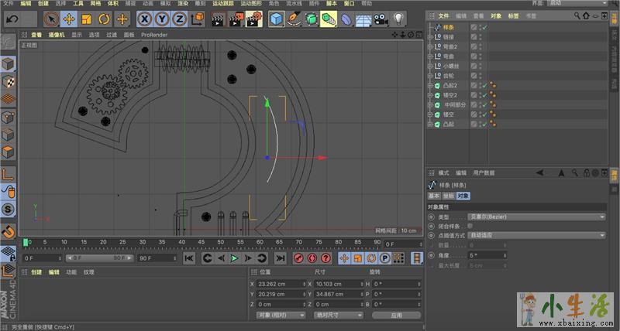Select the Rotate tool

point(104,18)
